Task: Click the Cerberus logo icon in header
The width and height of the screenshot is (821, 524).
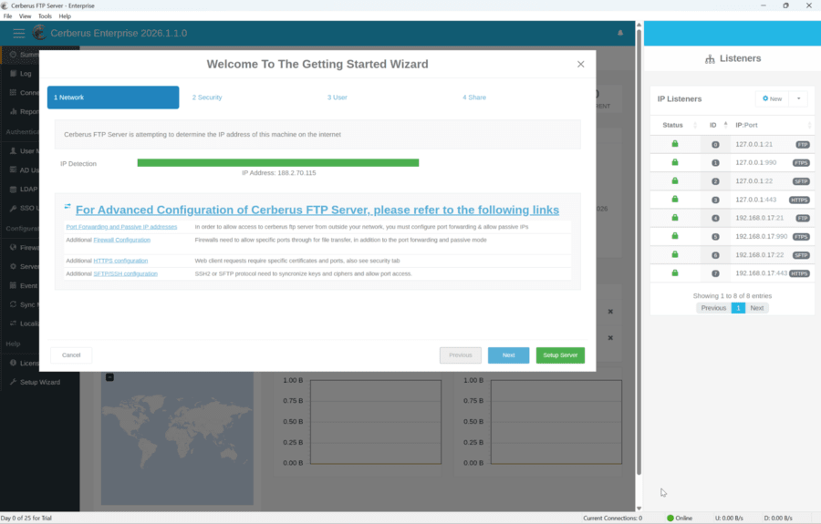Action: click(x=39, y=33)
